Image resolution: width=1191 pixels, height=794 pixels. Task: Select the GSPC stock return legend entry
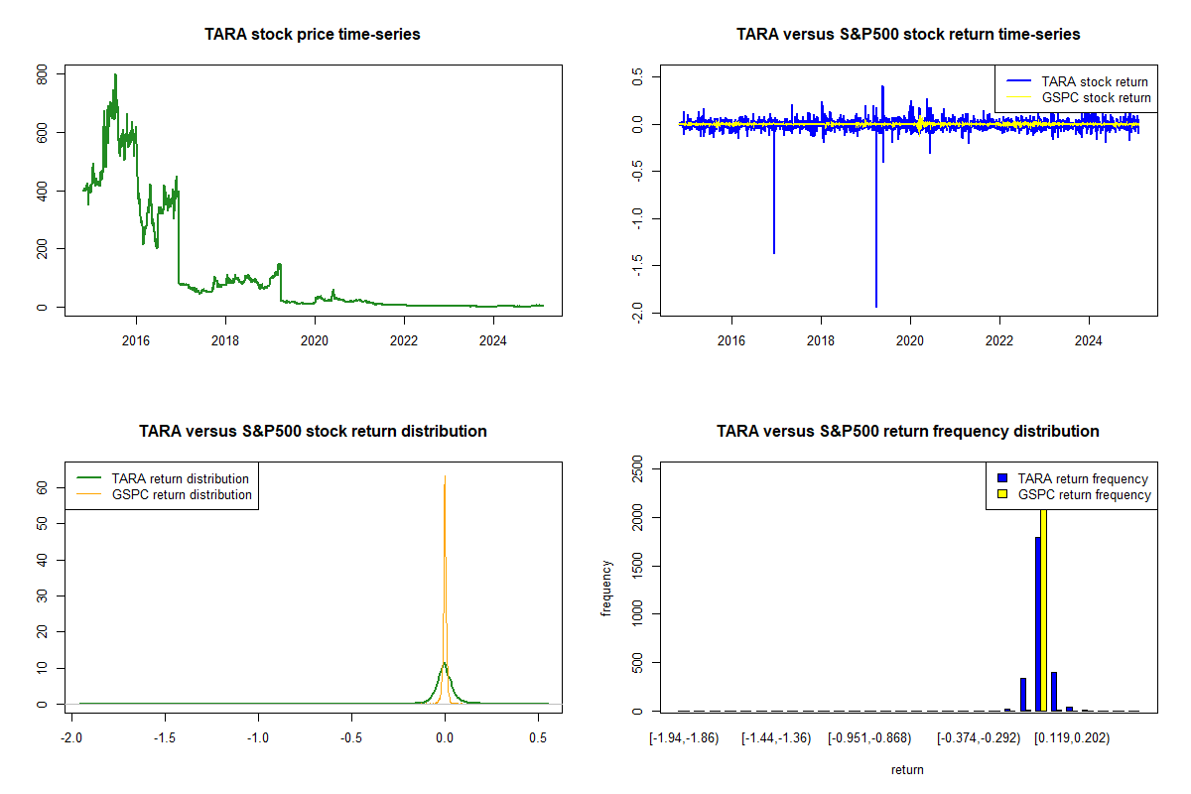1096,98
